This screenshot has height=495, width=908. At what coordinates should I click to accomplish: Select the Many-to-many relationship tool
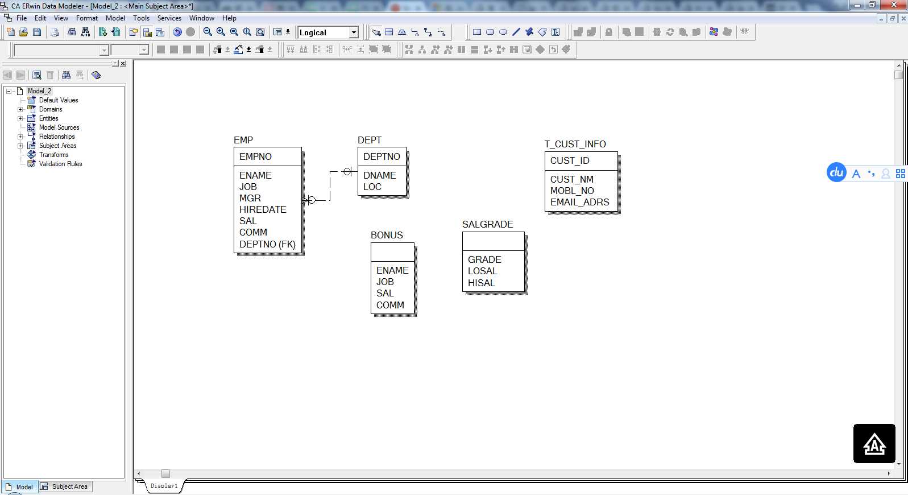coord(428,32)
